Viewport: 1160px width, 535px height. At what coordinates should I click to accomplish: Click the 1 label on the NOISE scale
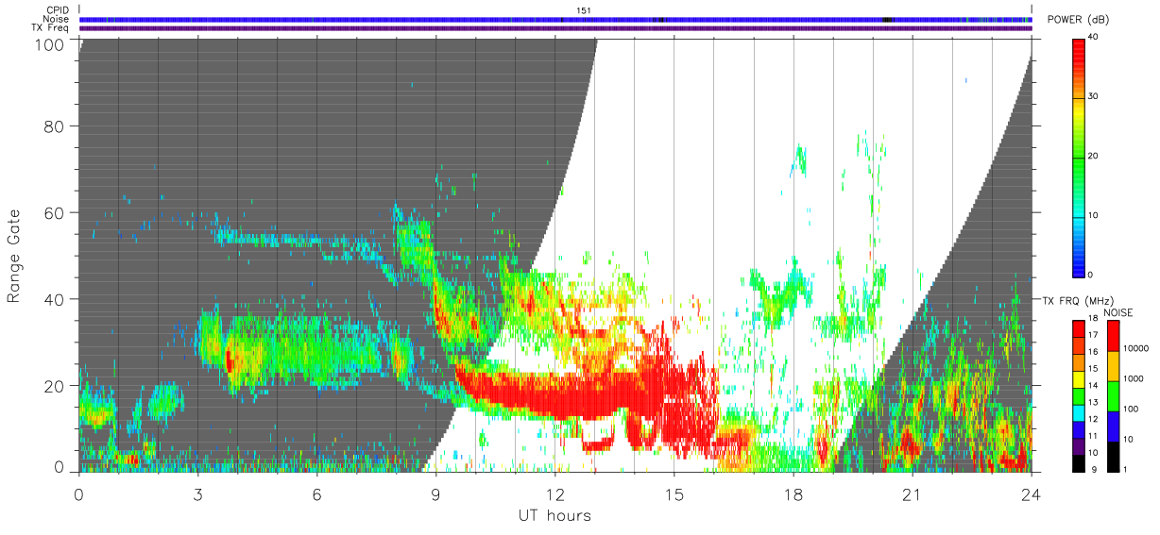[1127, 469]
